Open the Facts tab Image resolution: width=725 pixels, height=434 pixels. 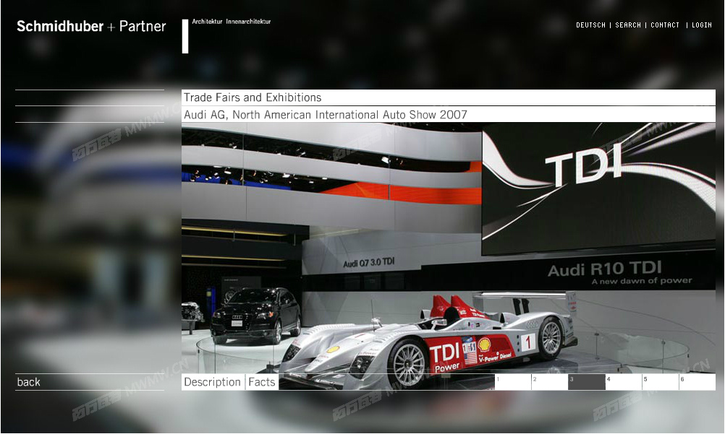point(262,382)
